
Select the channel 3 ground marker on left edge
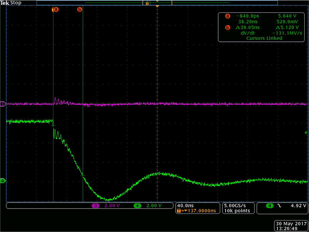click(3, 104)
